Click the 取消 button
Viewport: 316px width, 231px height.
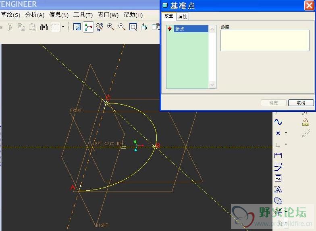pyautogui.click(x=301, y=103)
